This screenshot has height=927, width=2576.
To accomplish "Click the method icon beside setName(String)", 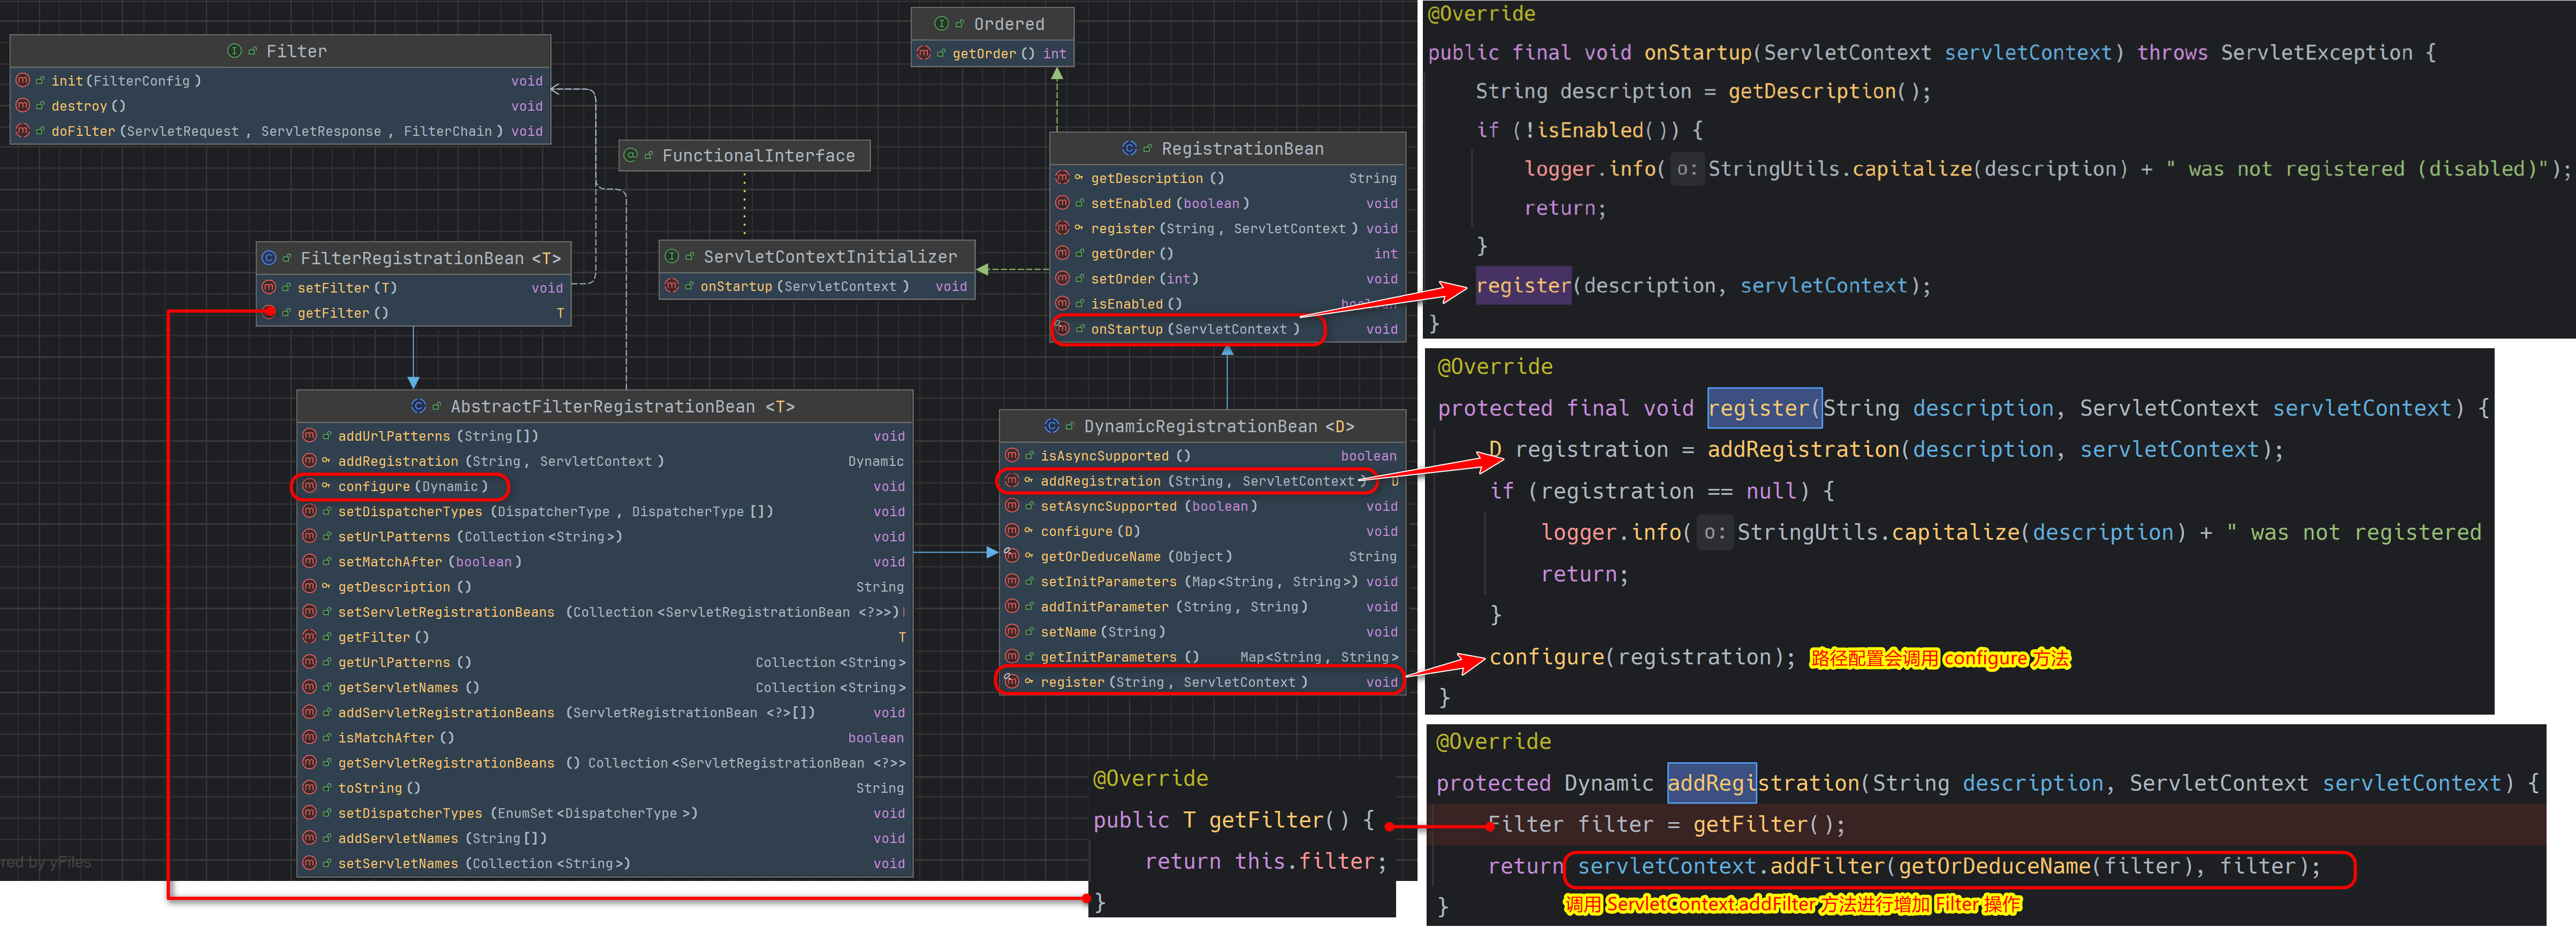I will pyautogui.click(x=1012, y=631).
